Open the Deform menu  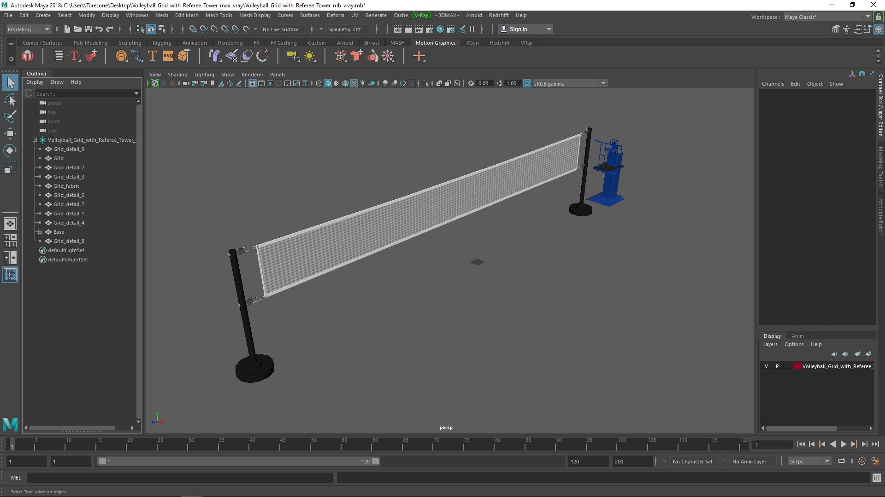tap(335, 15)
